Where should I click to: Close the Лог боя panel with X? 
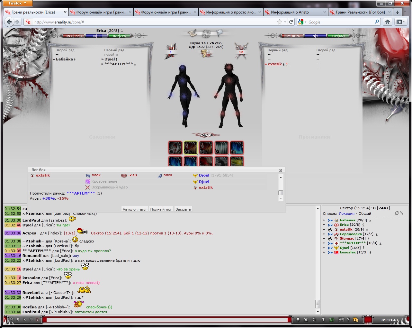point(281,170)
